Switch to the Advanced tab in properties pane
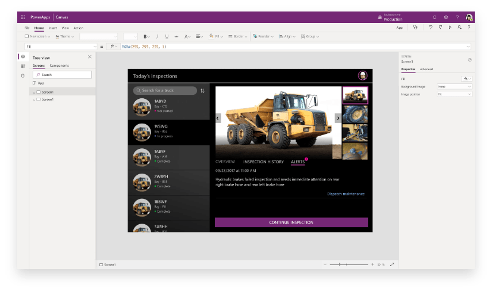Screen dimensions: 492x292 tap(426, 69)
